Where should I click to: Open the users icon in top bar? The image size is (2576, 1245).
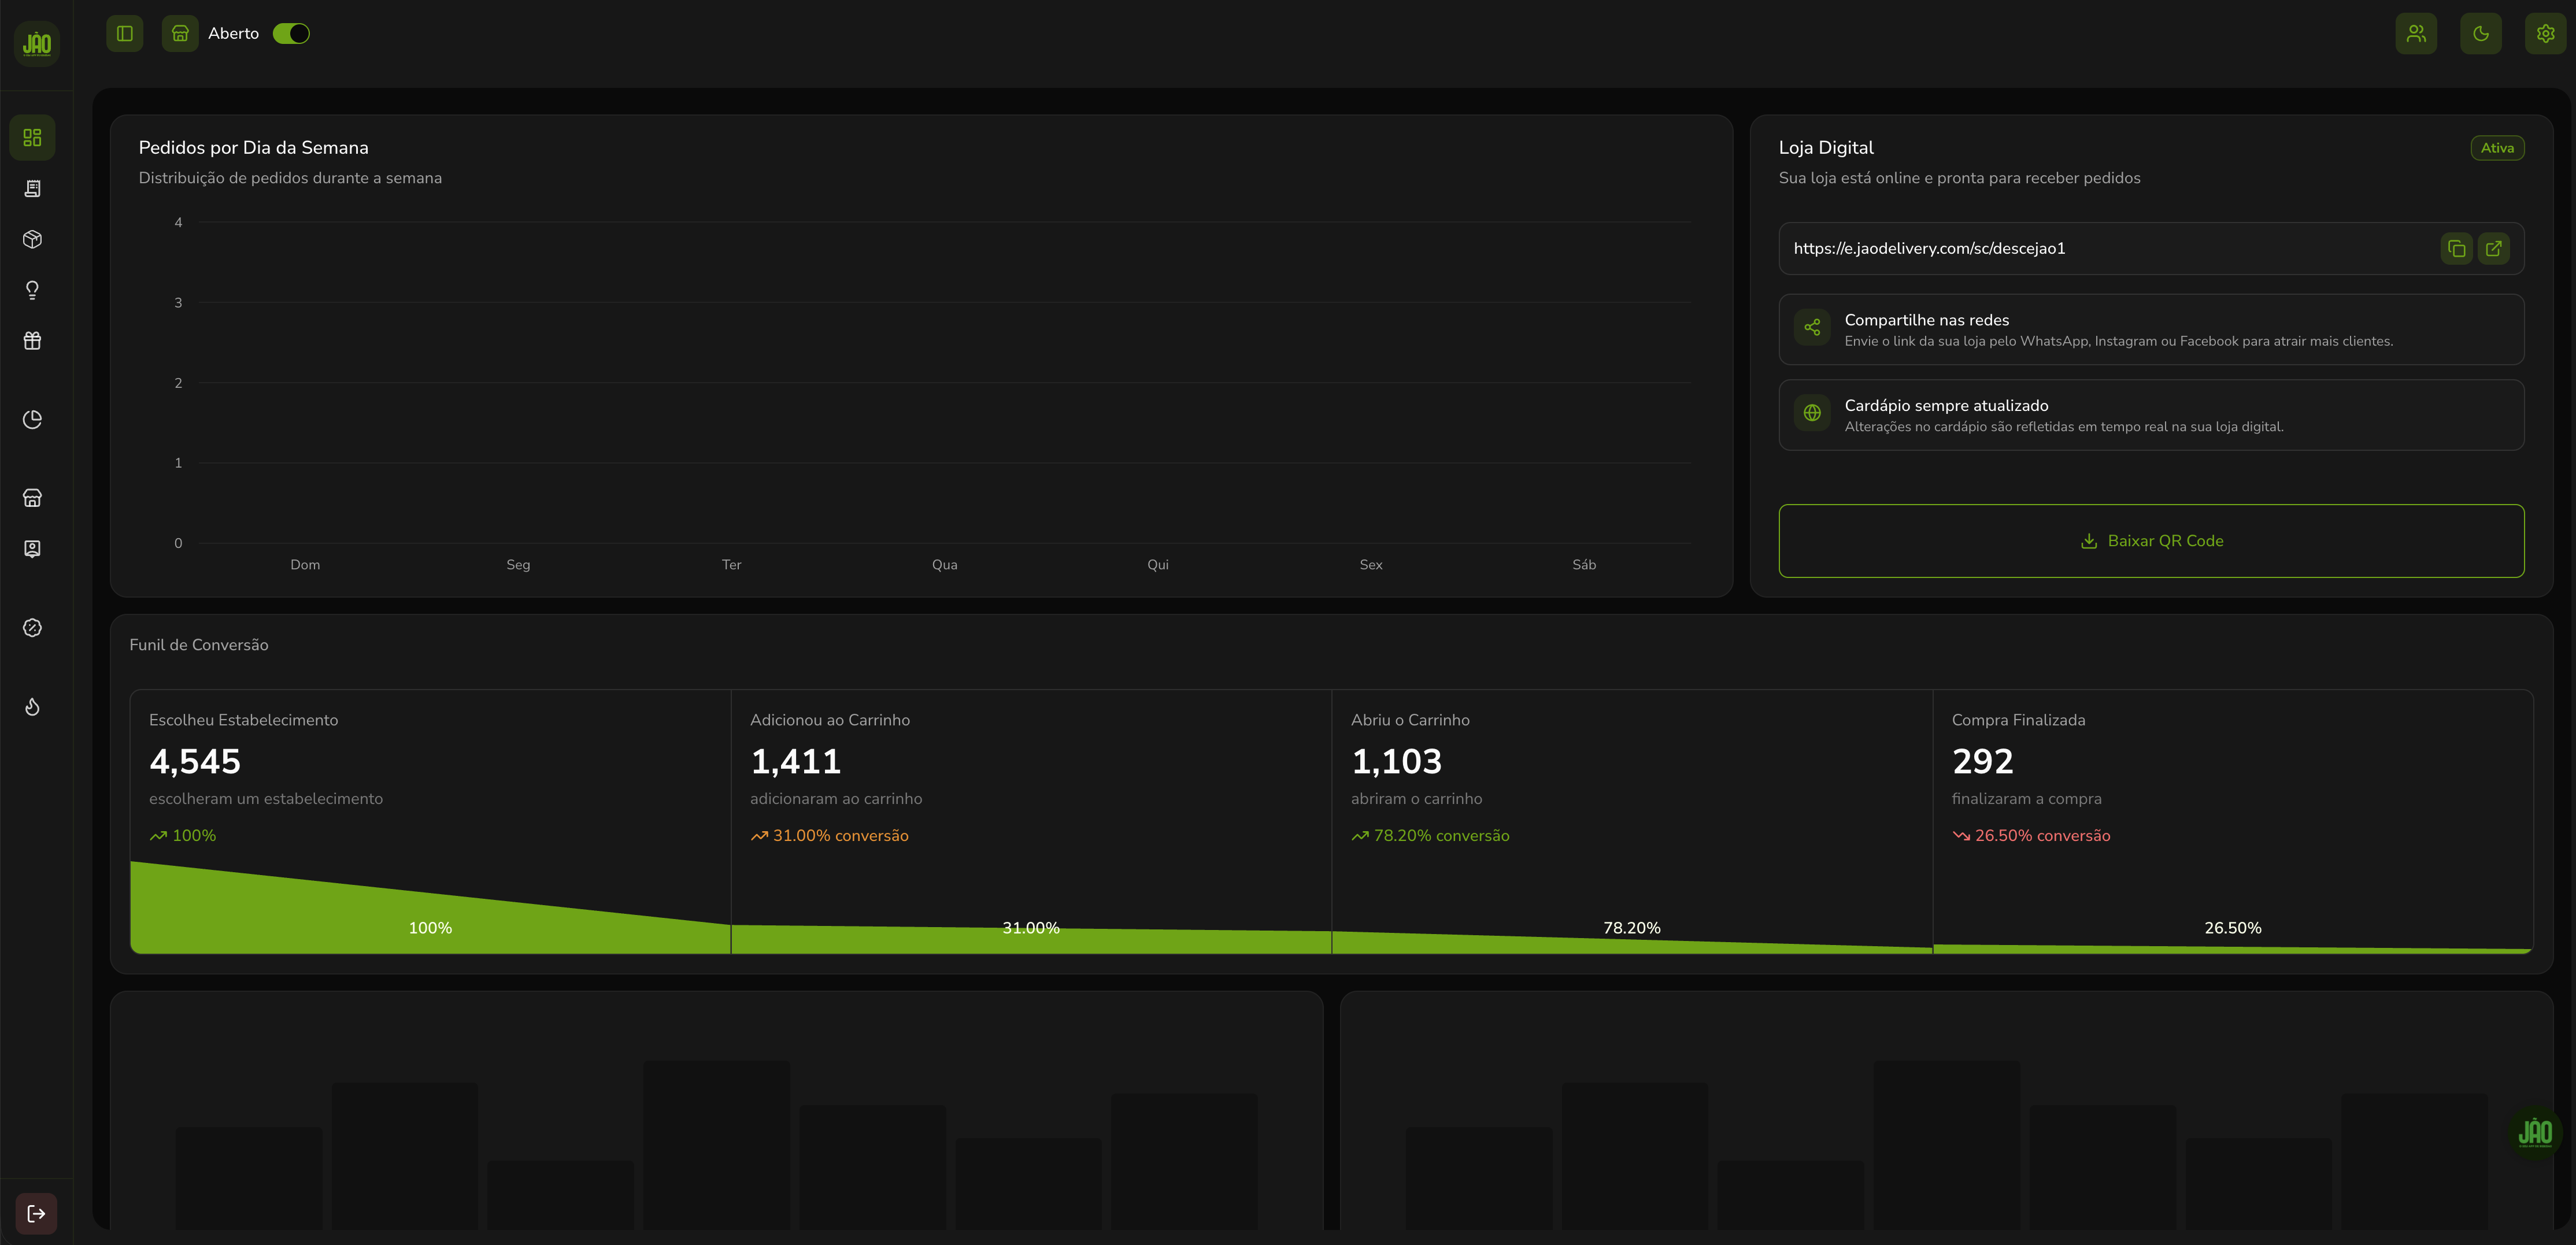2416,34
